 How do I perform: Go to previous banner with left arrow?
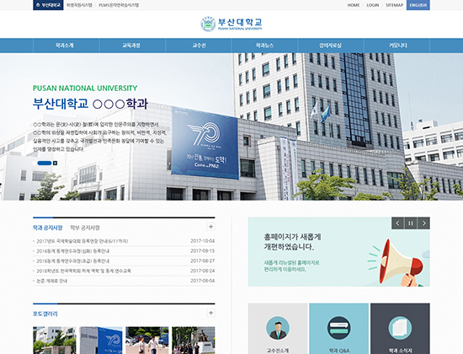[397, 223]
